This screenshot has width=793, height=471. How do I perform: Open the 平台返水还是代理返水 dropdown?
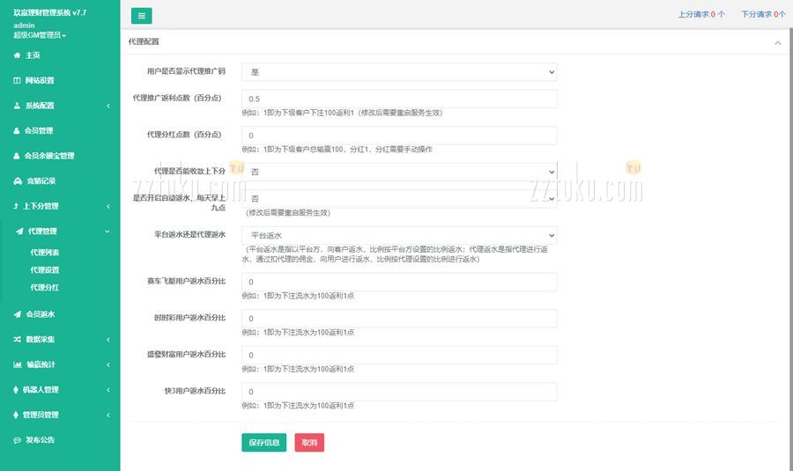pos(398,235)
